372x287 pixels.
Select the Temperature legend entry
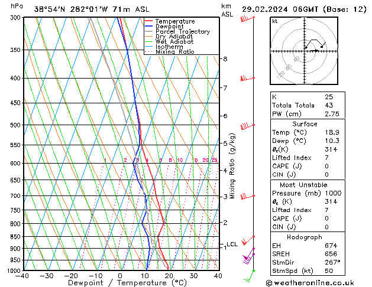click(x=174, y=21)
